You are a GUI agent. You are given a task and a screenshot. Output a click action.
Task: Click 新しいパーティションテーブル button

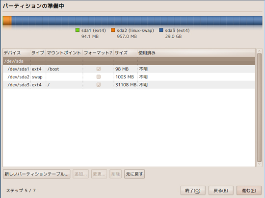click(x=36, y=174)
